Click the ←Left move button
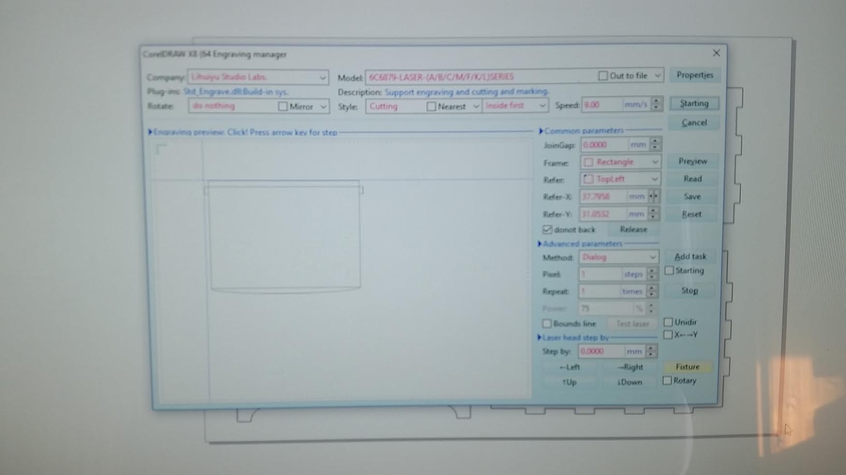 570,367
